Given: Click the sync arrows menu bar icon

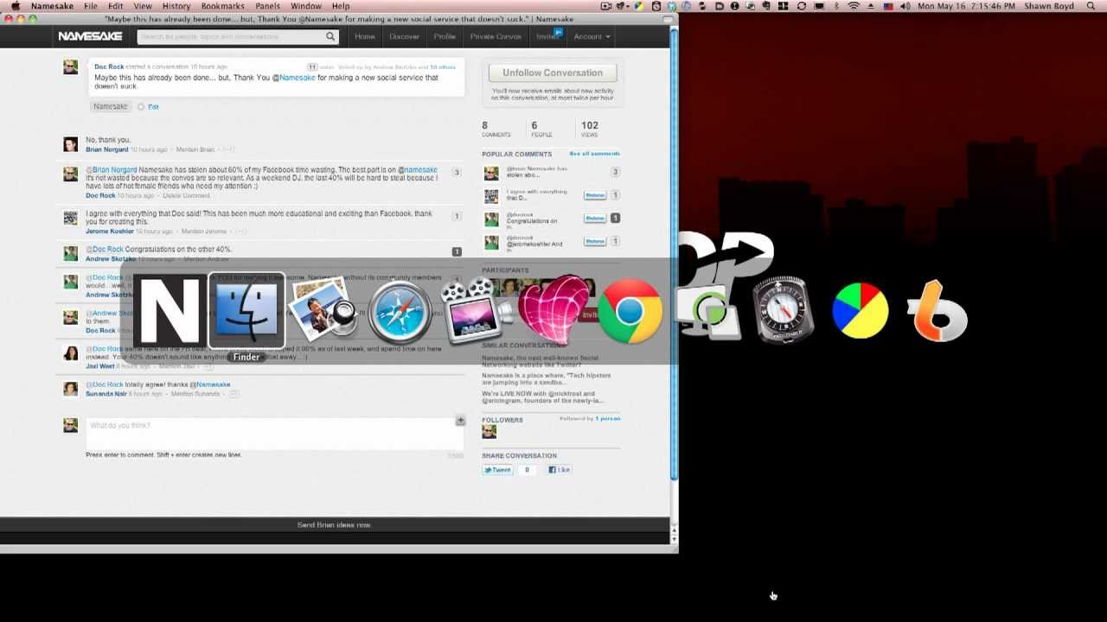Looking at the screenshot, I should tap(802, 6).
